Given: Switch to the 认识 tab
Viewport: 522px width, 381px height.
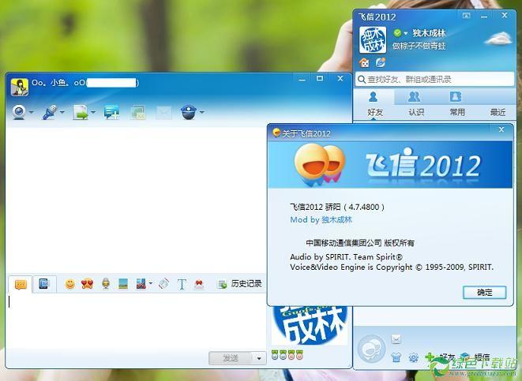Looking at the screenshot, I should coord(415,104).
